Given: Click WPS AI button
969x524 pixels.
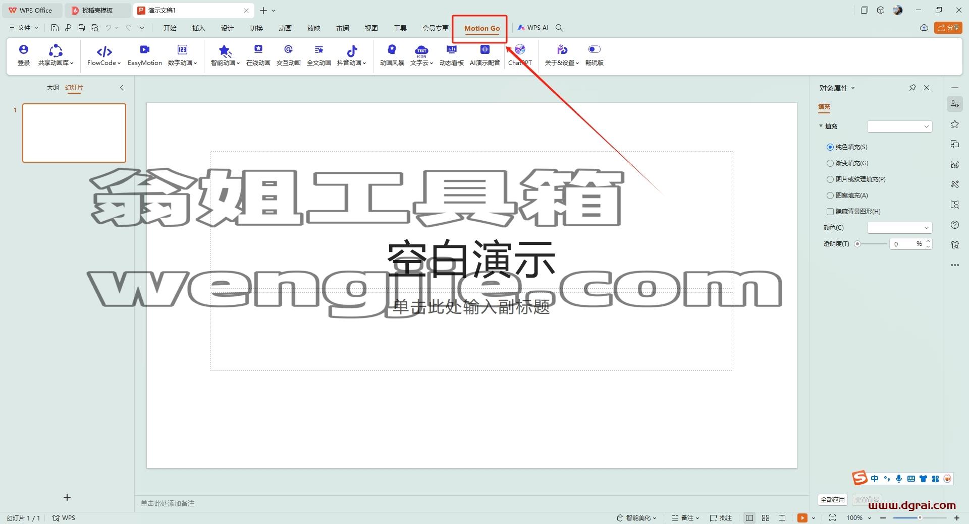Looking at the screenshot, I should pos(533,28).
